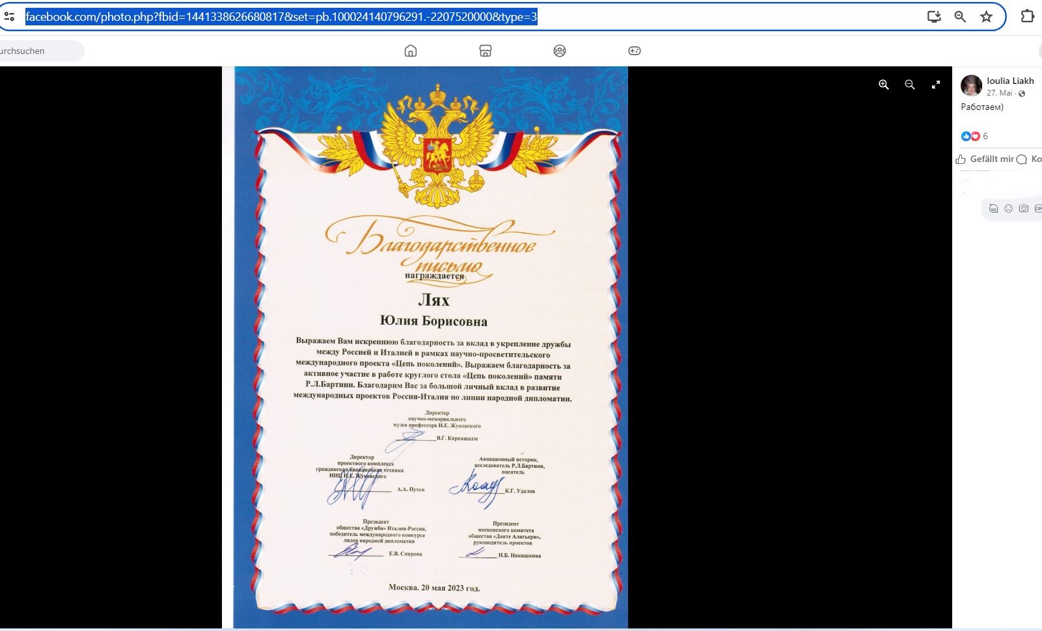Install app icon in the address bar
This screenshot has height=631, width=1042.
[934, 17]
